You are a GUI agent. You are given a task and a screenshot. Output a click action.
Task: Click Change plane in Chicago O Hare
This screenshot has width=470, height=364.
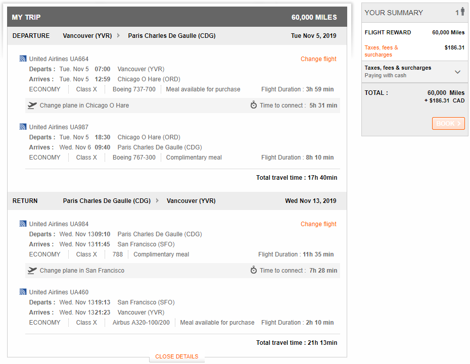(84, 106)
